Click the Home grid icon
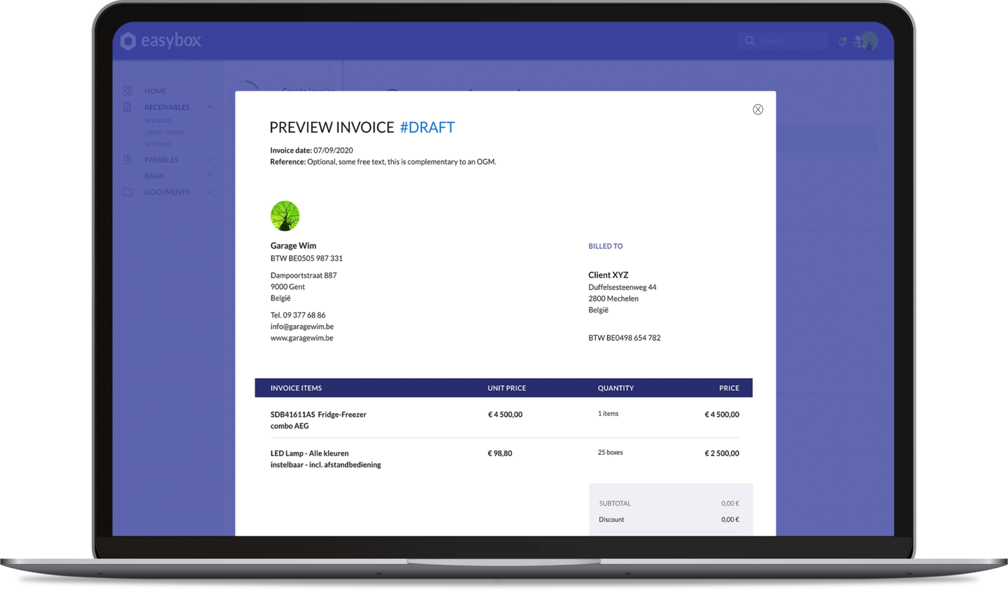This screenshot has width=1008, height=591. [x=127, y=91]
